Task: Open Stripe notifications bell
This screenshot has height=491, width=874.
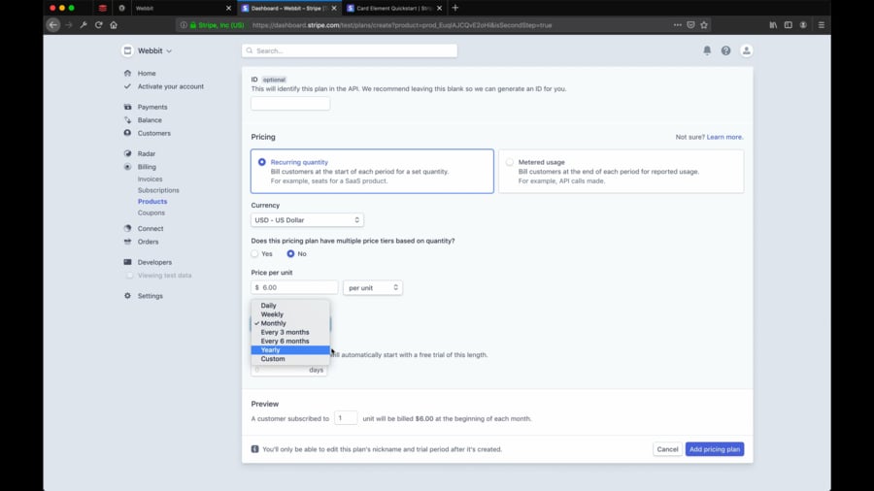Action: 707,50
